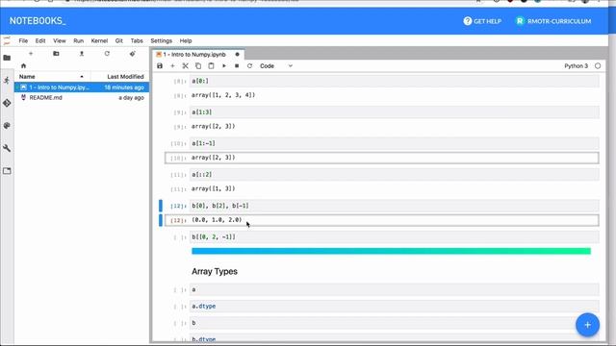Open the Git sidebar panel icon
The image size is (616, 346).
[7, 103]
